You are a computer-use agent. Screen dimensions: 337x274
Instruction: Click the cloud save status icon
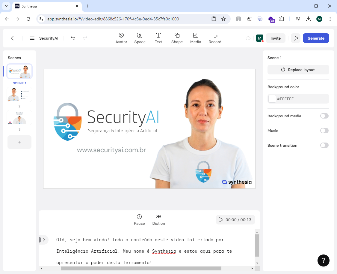248,38
